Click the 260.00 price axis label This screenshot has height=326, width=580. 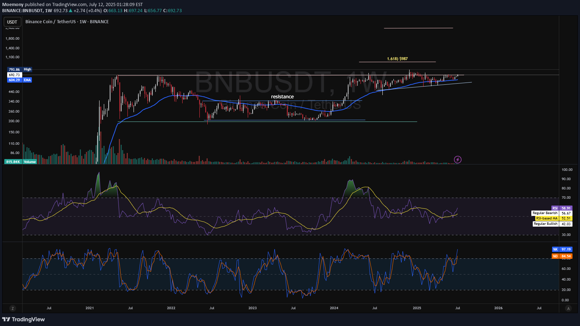(x=14, y=112)
